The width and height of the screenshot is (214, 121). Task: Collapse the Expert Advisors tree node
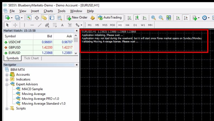pyautogui.click(x=7, y=84)
